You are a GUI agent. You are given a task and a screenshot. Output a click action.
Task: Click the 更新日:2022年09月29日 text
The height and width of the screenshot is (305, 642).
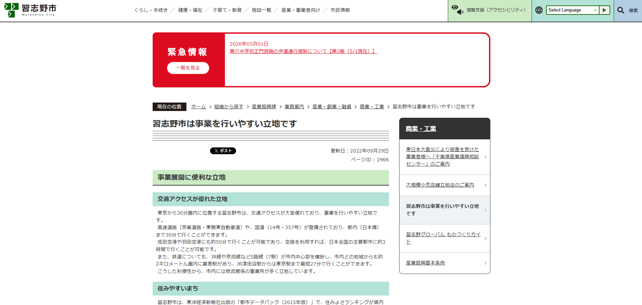359,151
